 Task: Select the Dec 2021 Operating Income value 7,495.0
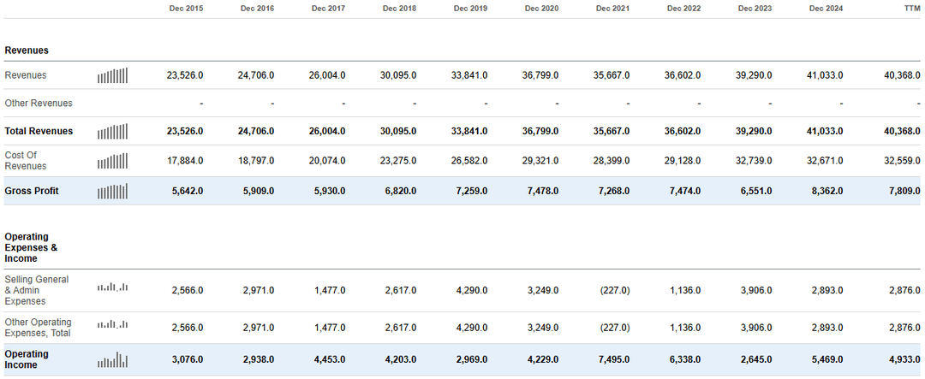click(612, 360)
